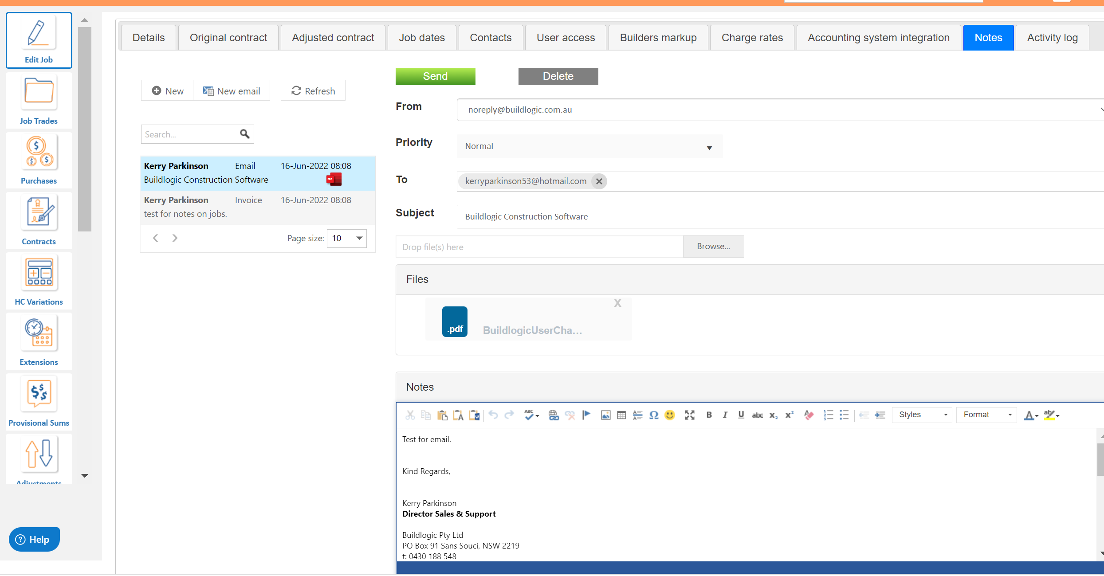Toggle bold formatting in editor
The image size is (1104, 576).
click(x=709, y=415)
